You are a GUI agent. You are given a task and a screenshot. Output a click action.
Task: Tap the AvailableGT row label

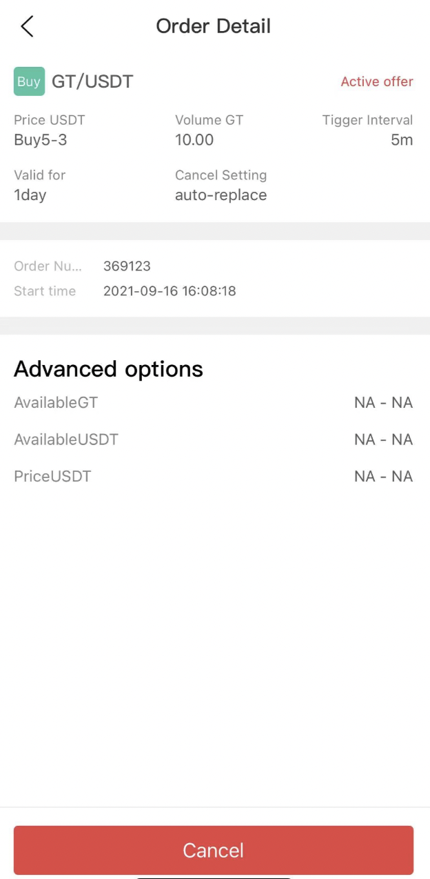56,403
